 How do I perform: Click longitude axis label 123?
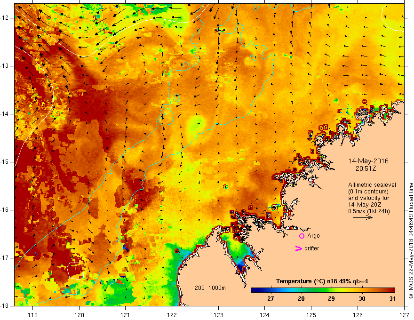click(x=218, y=315)
